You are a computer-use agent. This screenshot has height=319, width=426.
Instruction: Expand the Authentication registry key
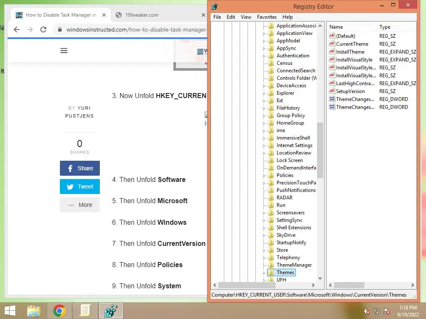(264, 56)
